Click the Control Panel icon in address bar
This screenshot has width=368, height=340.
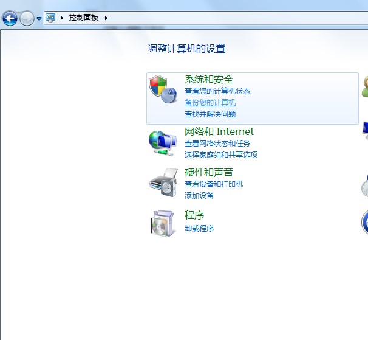50,18
